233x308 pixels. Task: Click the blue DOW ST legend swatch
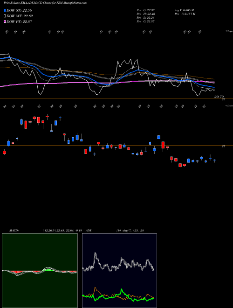tap(5, 10)
